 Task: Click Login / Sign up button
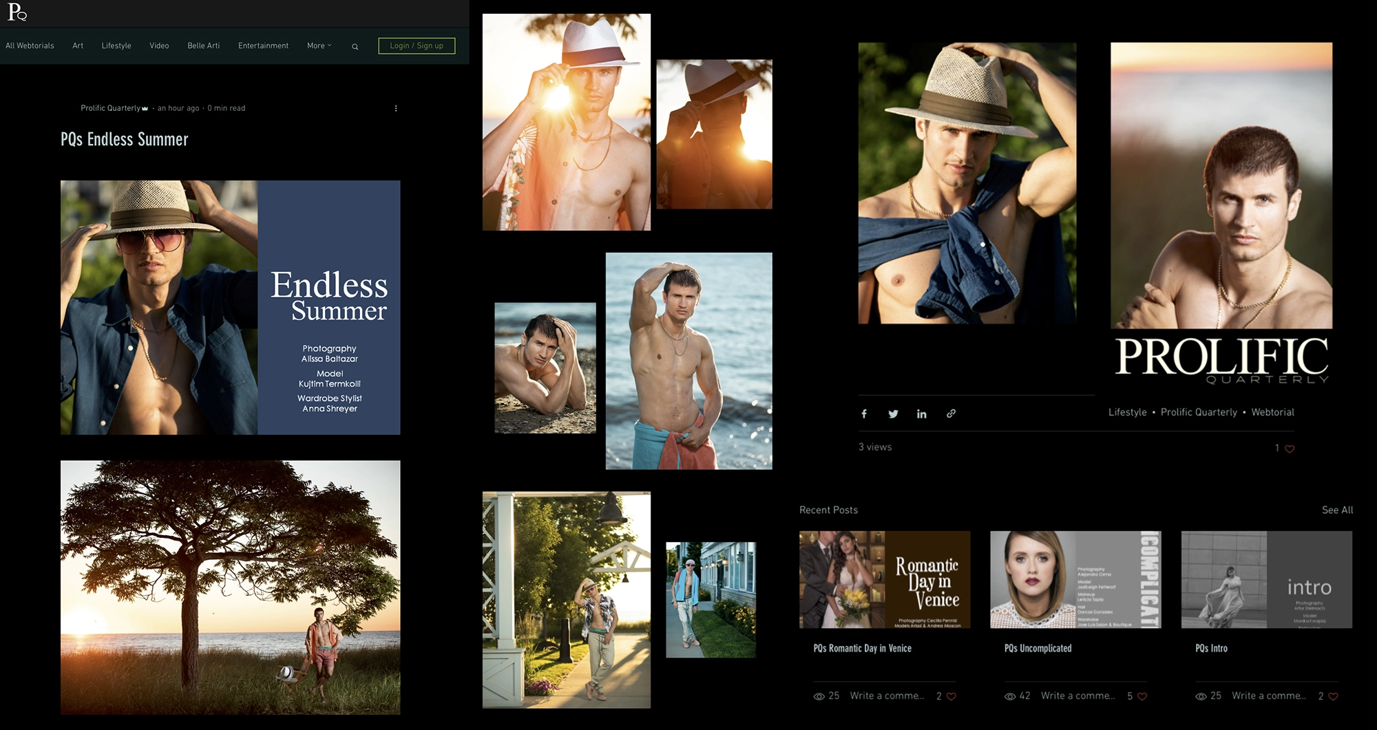pos(417,46)
